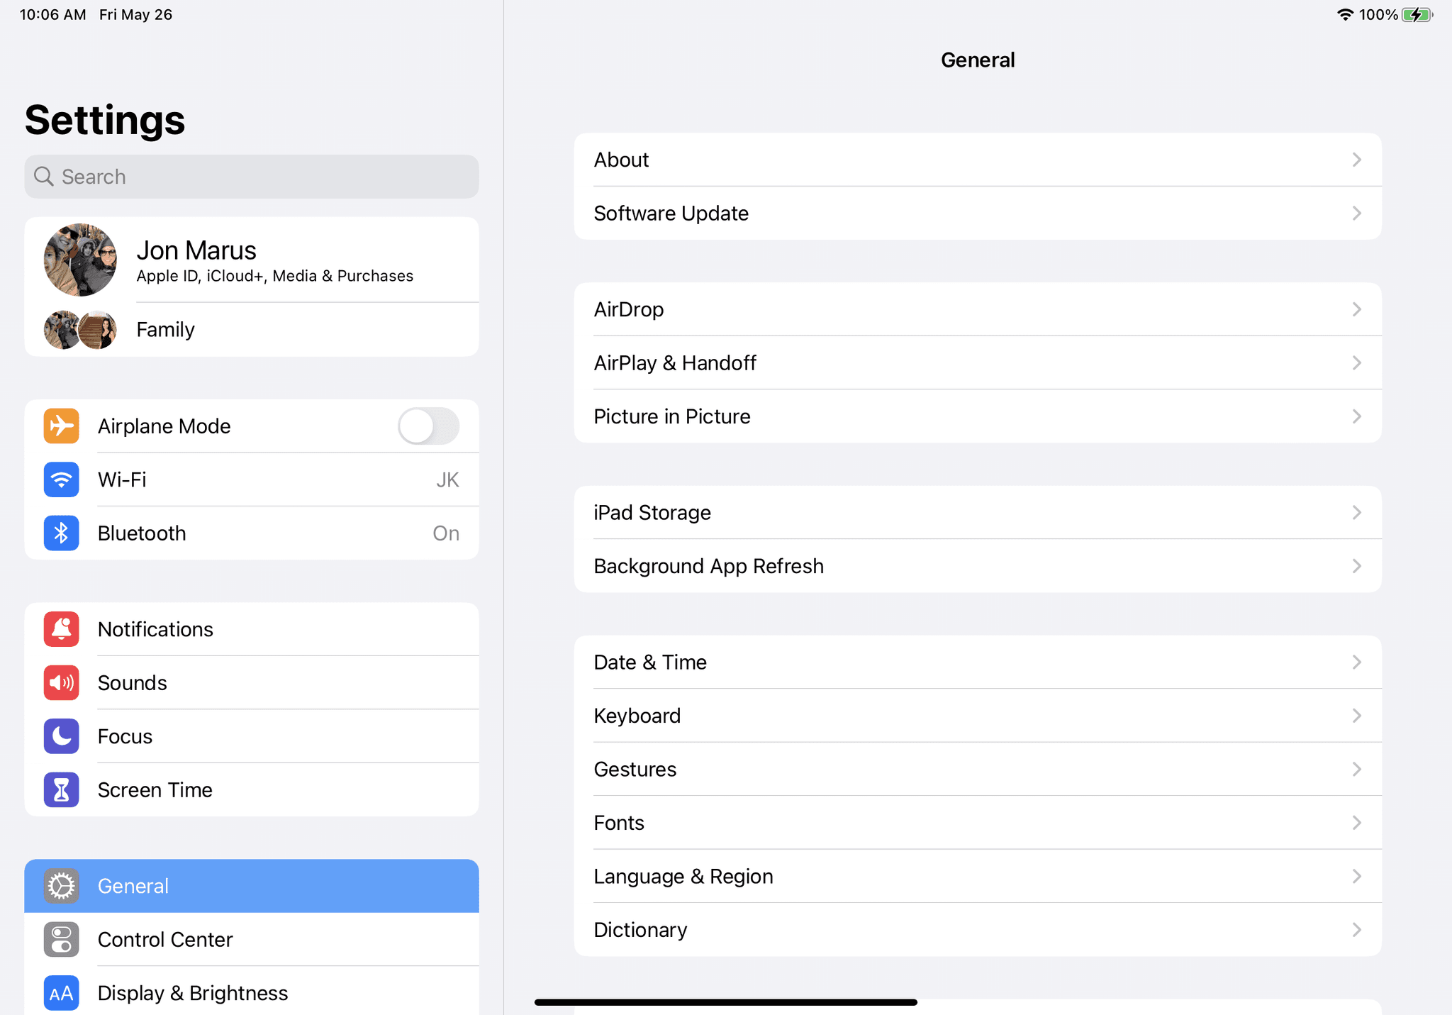
Task: Open Dictionary settings
Action: (978, 929)
